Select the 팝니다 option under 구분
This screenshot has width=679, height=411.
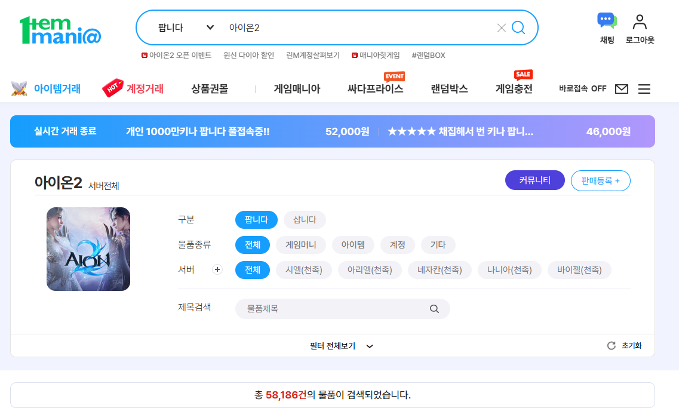[x=256, y=220]
